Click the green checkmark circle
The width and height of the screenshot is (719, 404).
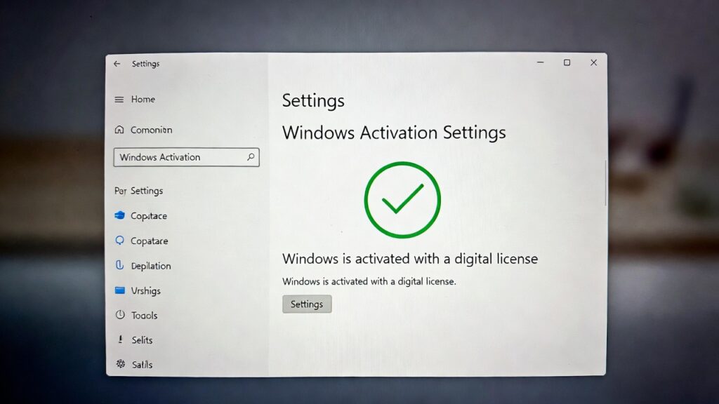point(402,200)
